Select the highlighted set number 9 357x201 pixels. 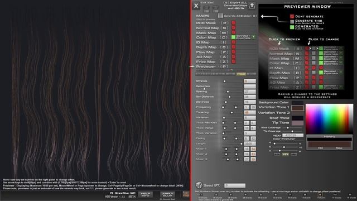(x=320, y=195)
